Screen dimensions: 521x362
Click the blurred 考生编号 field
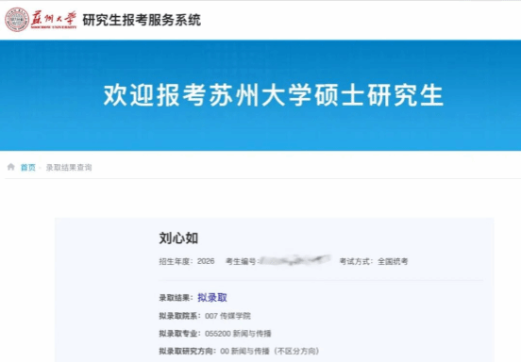pos(294,260)
